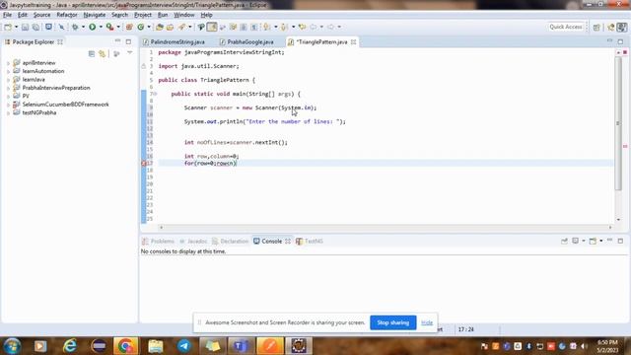Click the Pin Console icon

click(564, 241)
